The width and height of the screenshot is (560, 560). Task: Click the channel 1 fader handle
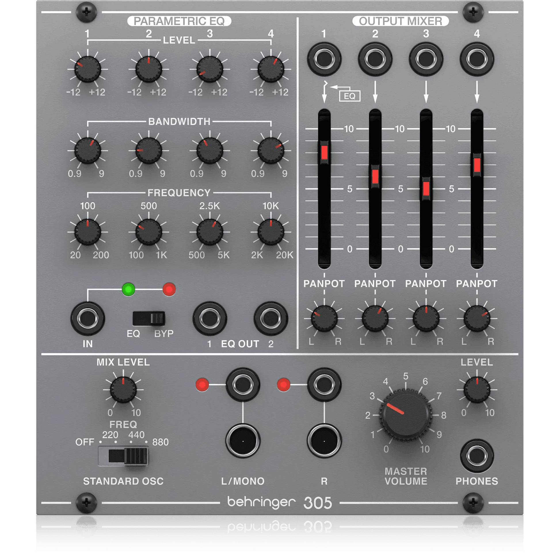[x=324, y=152]
